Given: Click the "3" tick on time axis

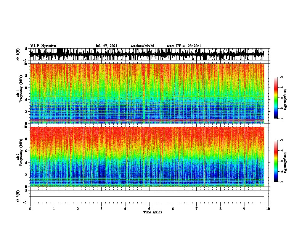Looking at the screenshot, I should tap(101, 209).
